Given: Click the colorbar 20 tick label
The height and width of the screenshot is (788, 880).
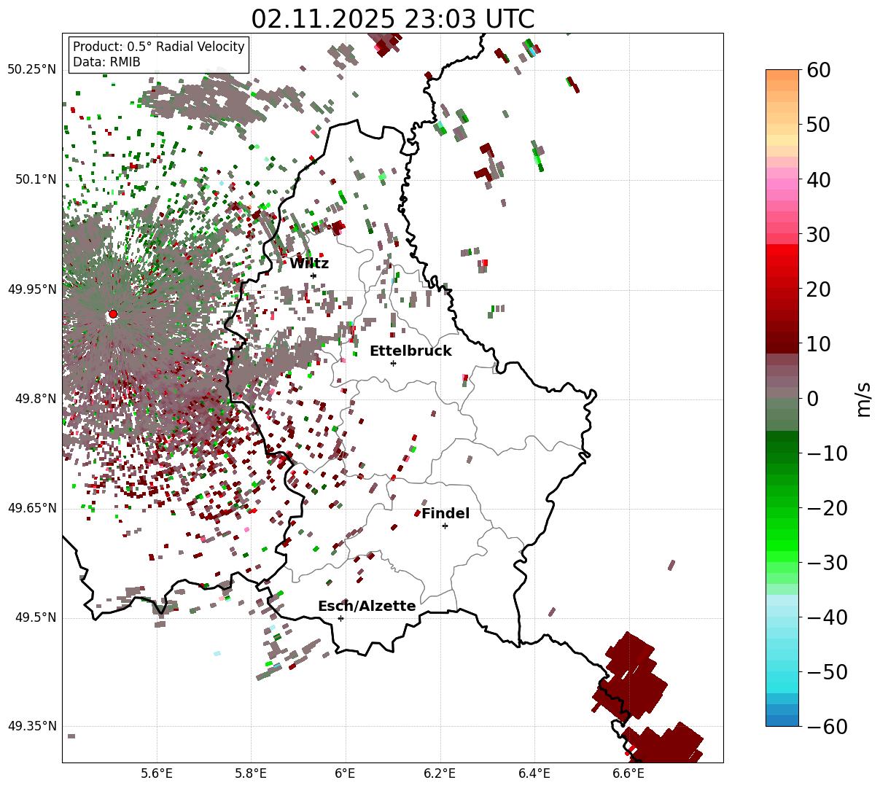Looking at the screenshot, I should [817, 289].
